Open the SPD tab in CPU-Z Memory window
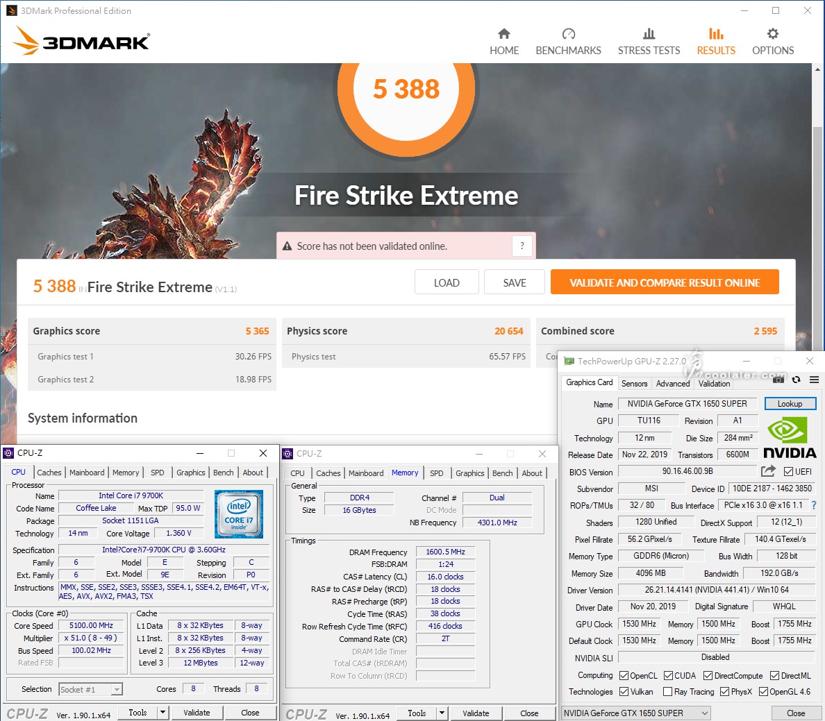Image resolution: width=825 pixels, height=721 pixels. pos(437,473)
